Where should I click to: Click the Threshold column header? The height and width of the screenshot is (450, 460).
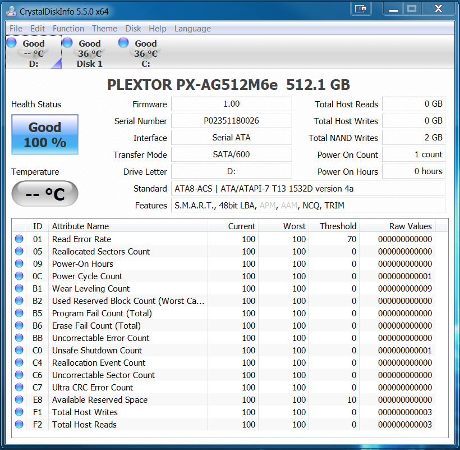point(338,226)
